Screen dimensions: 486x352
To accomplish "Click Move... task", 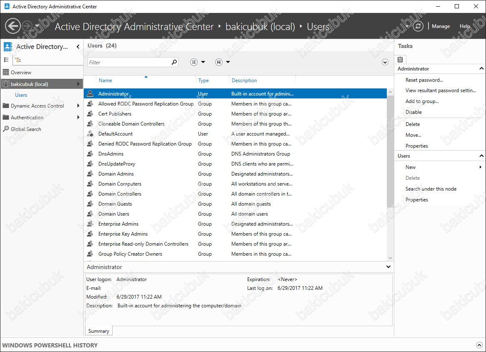I will 413,135.
